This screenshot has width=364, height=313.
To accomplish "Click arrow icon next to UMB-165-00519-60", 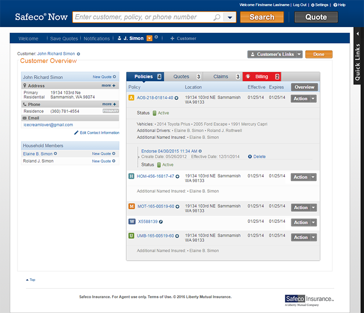I will pyautogui.click(x=177, y=236).
